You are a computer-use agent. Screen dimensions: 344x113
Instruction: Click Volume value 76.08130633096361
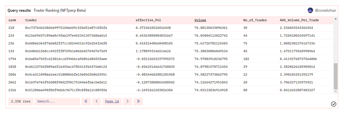click(211, 28)
